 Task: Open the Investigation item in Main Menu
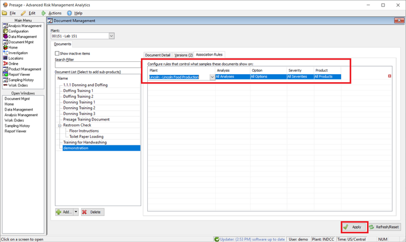click(x=20, y=53)
